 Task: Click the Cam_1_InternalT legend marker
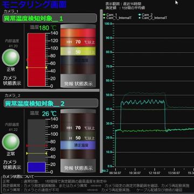[104, 18]
